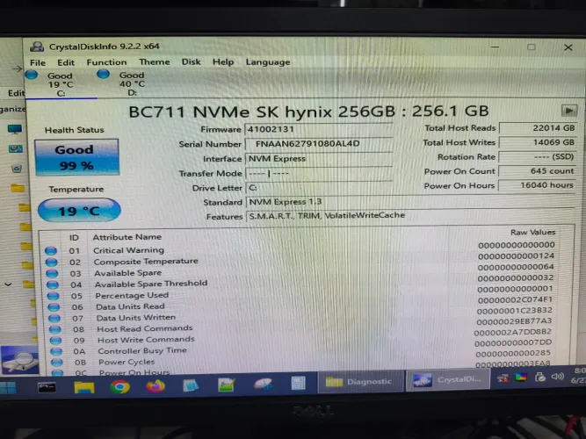Screen dimensions: 586x439
Task: Click the volume speaker tray icon
Action: pyautogui.click(x=557, y=377)
